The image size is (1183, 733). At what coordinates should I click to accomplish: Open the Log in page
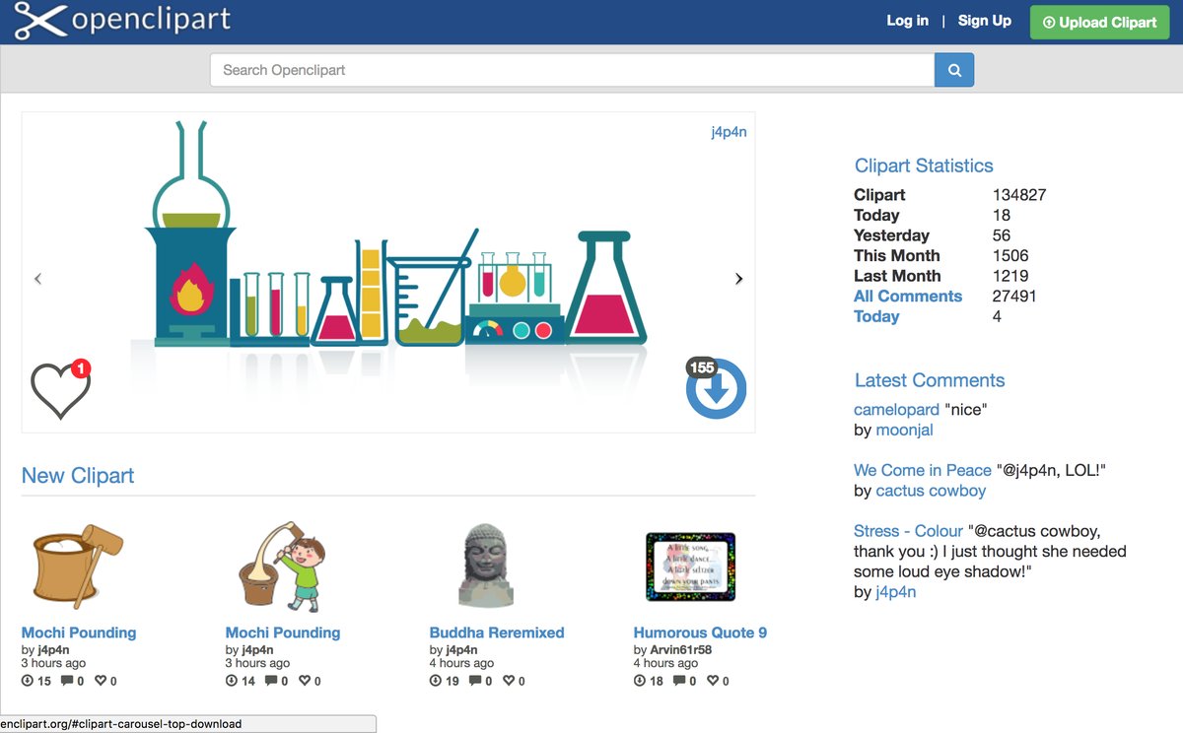click(x=907, y=21)
